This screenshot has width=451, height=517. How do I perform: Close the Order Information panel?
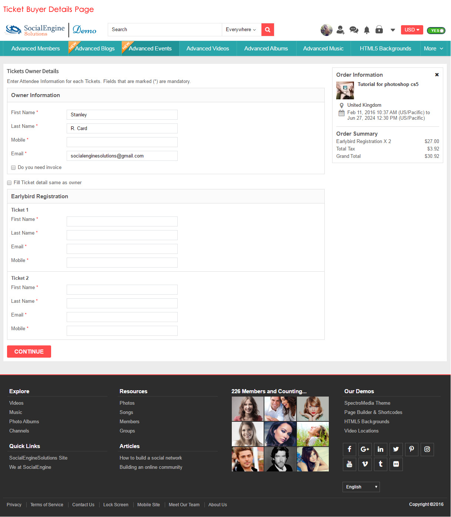[x=437, y=75]
